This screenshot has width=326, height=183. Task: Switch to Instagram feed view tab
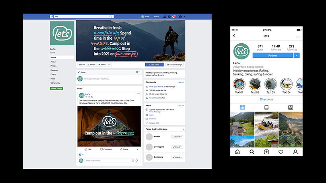click(266, 108)
